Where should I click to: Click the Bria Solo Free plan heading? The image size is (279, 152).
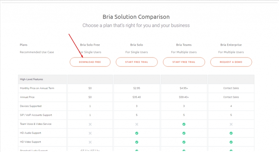click(90, 45)
